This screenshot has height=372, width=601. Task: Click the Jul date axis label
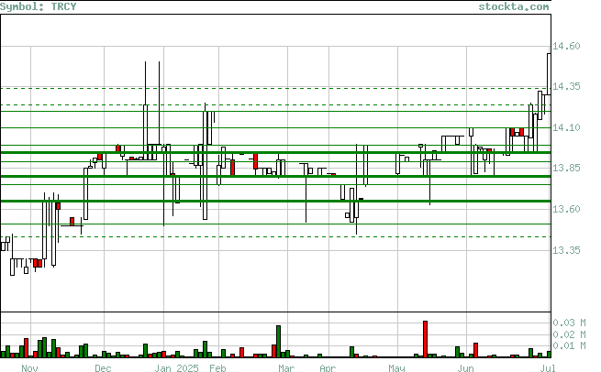coord(548,367)
